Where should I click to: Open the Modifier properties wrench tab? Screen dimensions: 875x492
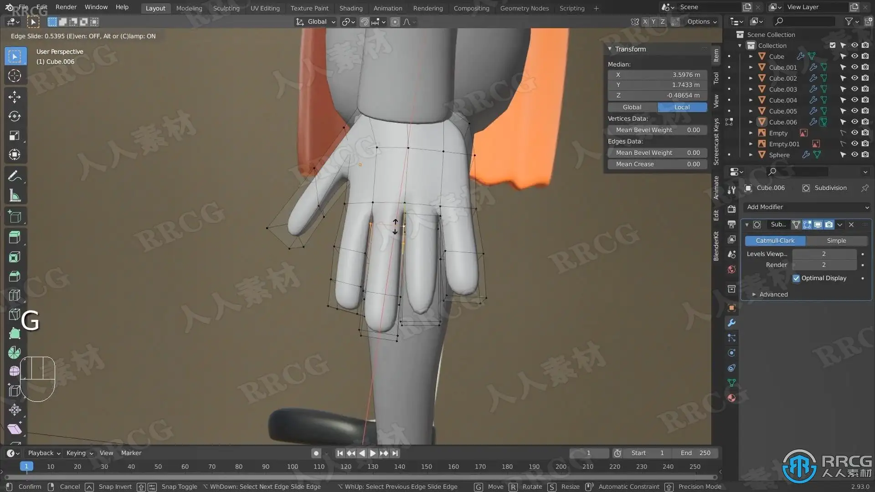click(731, 323)
